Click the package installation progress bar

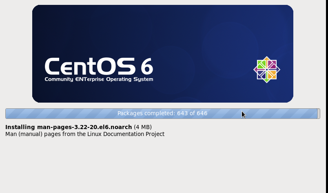[x=162, y=114]
